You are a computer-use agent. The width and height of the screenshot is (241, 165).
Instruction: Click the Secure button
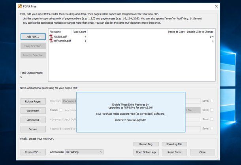coord(33,129)
